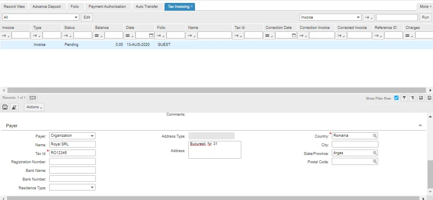The width and height of the screenshot is (433, 200).
Task: Click the record count 123 icon
Action: coord(33,98)
